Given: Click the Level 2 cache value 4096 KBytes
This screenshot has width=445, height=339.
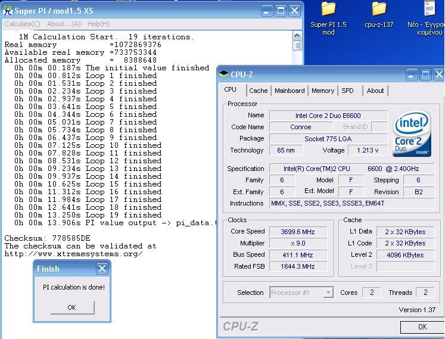Looking at the screenshot, I should click(405, 255).
